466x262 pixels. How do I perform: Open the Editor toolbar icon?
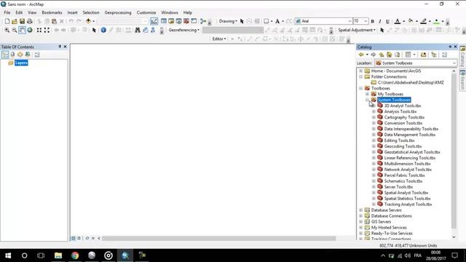[154, 21]
